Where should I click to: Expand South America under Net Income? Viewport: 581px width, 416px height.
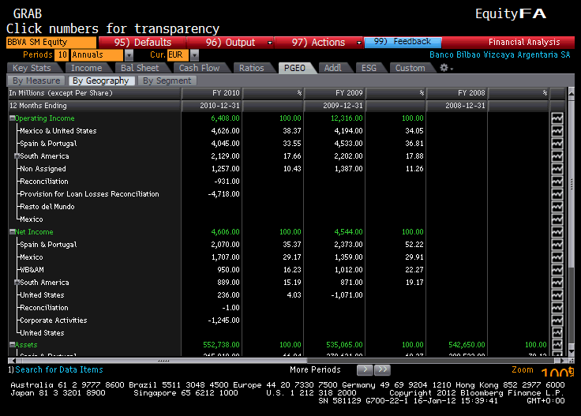[x=17, y=283]
